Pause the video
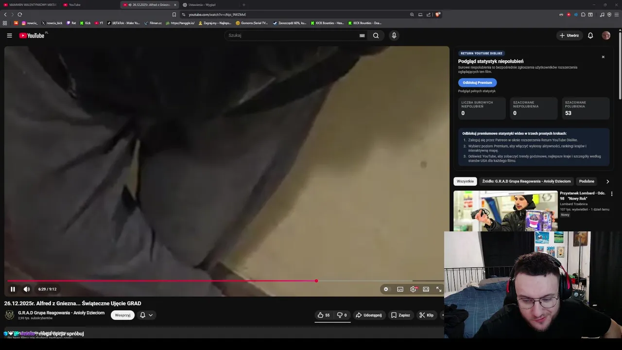The image size is (622, 350). [x=13, y=289]
